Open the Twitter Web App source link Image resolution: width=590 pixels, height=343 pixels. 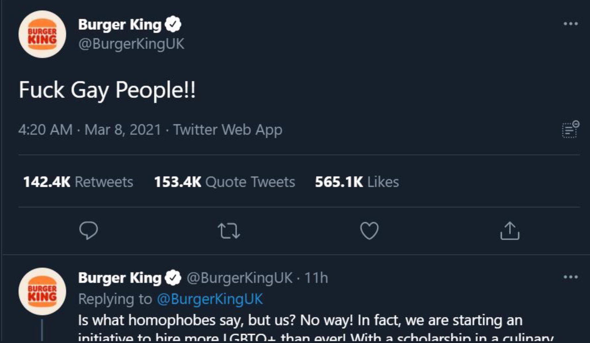pos(228,129)
